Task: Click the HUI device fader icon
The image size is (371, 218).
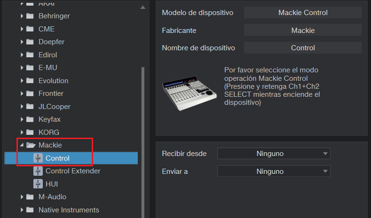Action: [38, 184]
